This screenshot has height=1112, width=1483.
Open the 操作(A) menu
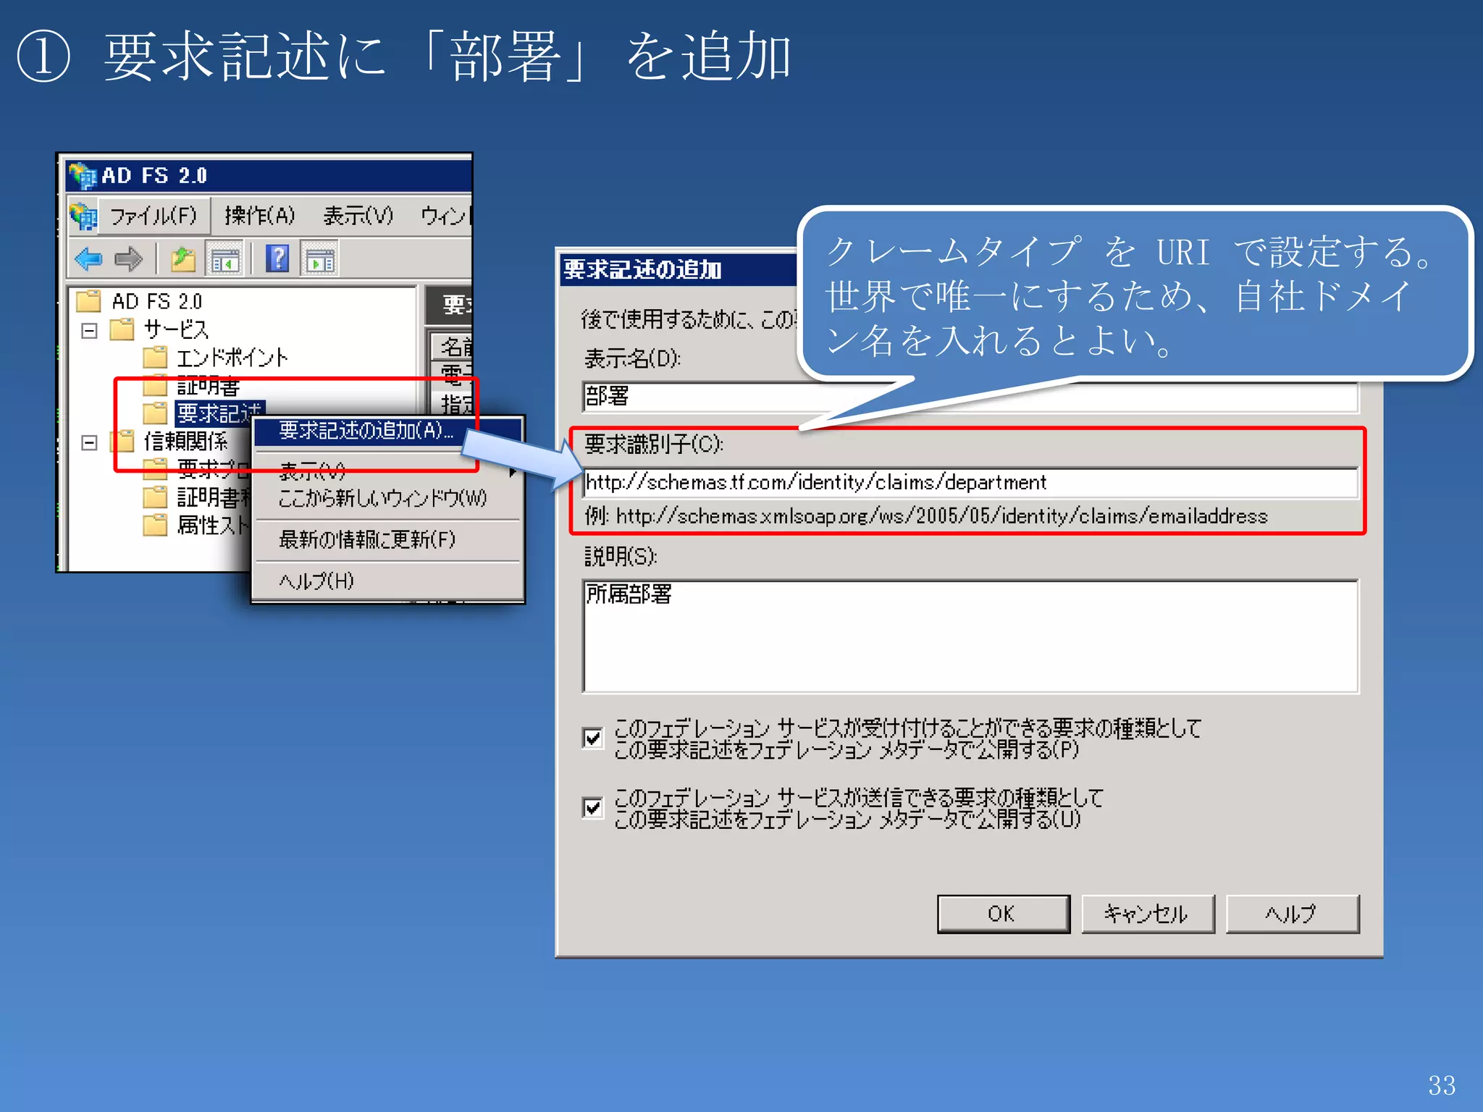(260, 216)
